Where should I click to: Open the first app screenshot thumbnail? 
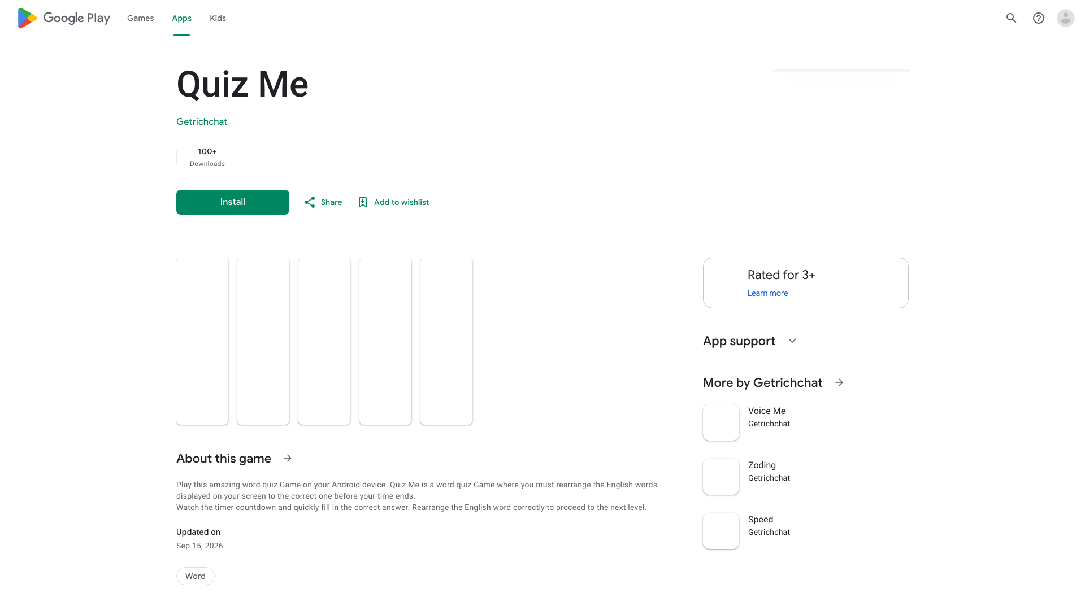pos(202,341)
